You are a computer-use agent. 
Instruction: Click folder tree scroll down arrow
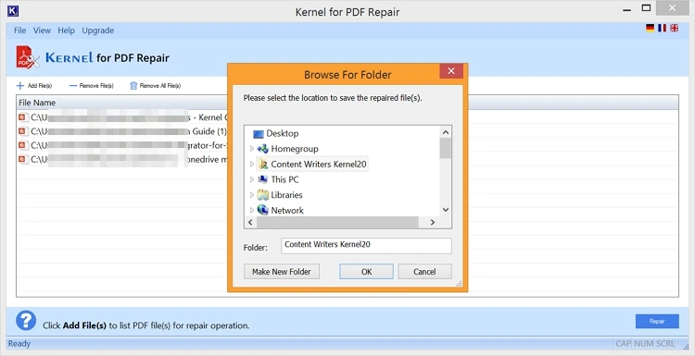point(446,210)
